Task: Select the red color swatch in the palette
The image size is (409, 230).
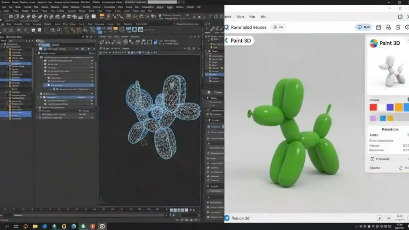Action: [373, 107]
